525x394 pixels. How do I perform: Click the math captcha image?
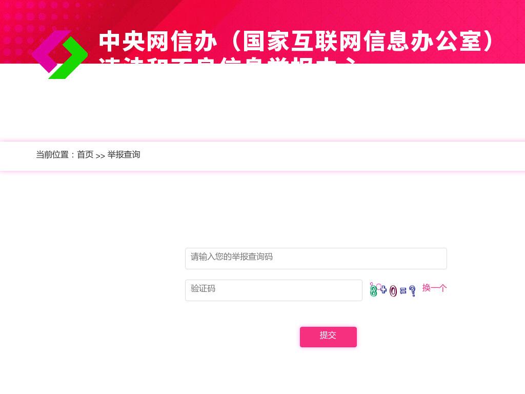pyautogui.click(x=393, y=290)
